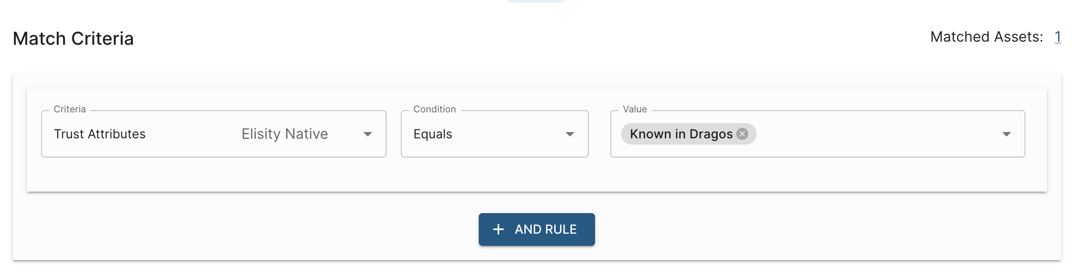
Task: Open the Condition dropdown arrow
Action: [x=570, y=134]
